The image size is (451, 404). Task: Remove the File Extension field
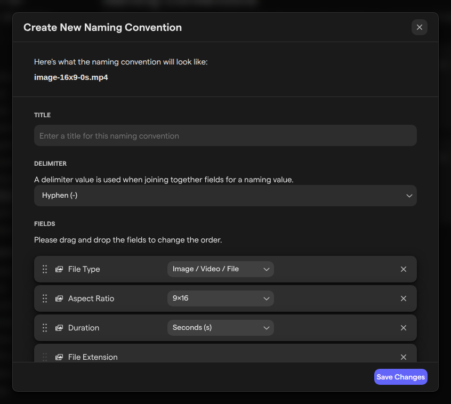point(403,357)
